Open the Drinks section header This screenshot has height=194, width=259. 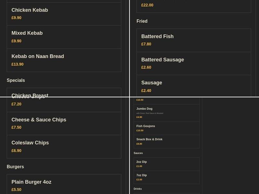138,189
